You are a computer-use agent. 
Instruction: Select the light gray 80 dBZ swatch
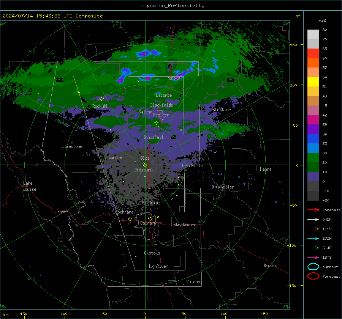click(x=313, y=34)
